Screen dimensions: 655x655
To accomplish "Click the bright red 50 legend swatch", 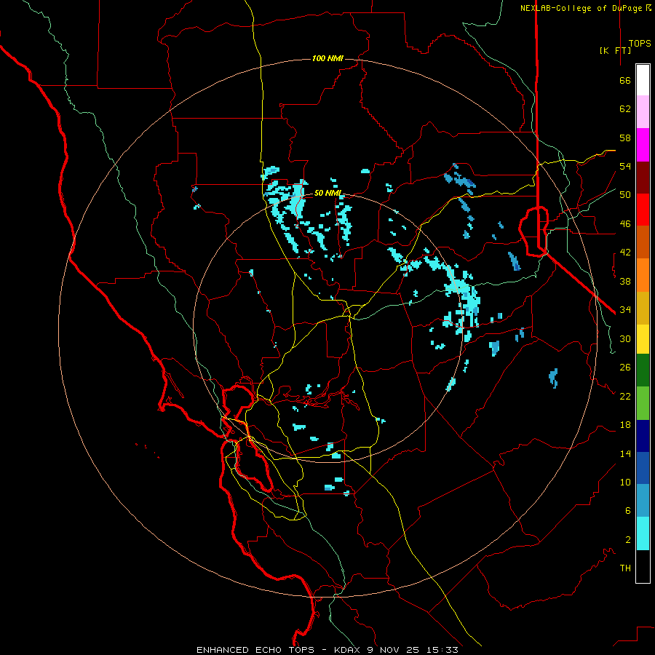I will 643,210.
